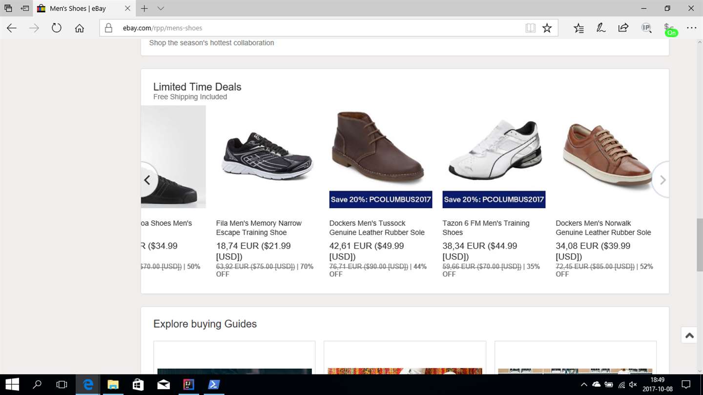Screen dimensions: 703x395
Task: Close the Men's Shoes eBay tab
Action: coord(127,8)
